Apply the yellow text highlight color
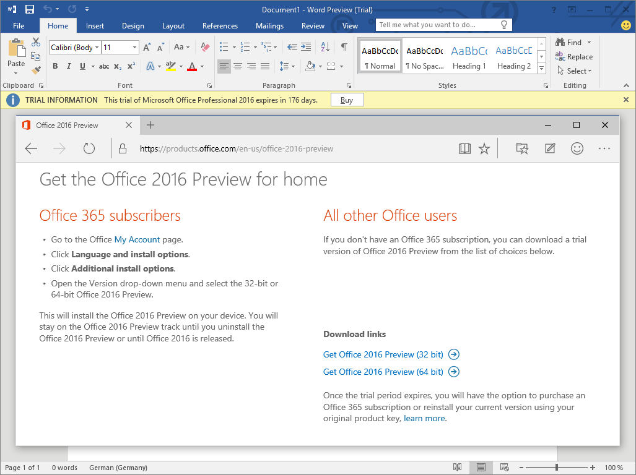The height and width of the screenshot is (475, 636). [x=171, y=66]
